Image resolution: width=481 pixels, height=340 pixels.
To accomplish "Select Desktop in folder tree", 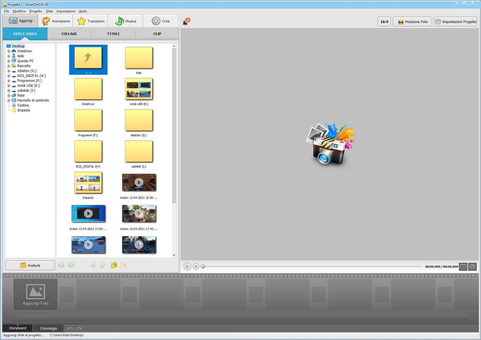I will pyautogui.click(x=18, y=46).
